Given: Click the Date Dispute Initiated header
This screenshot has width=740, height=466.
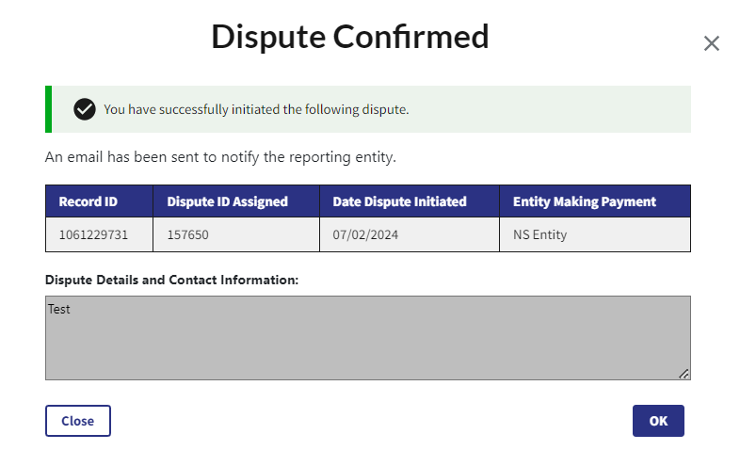Looking at the screenshot, I should [399, 201].
